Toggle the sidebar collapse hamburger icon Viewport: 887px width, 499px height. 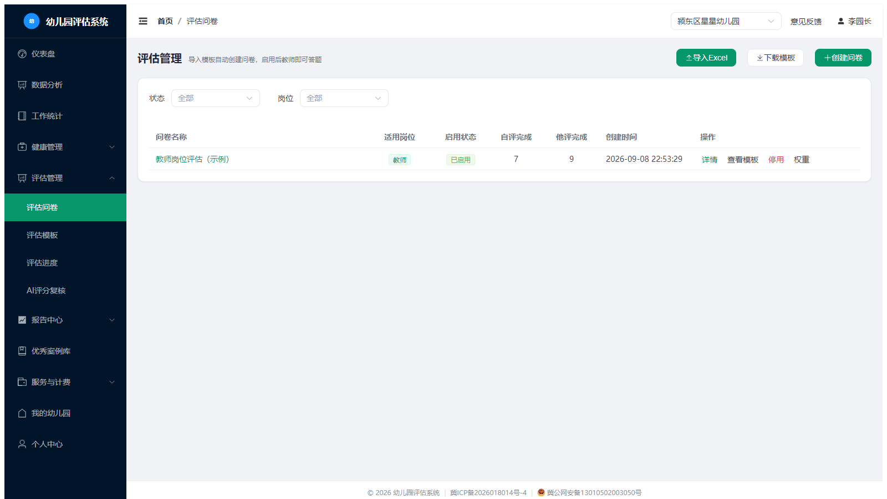(143, 21)
